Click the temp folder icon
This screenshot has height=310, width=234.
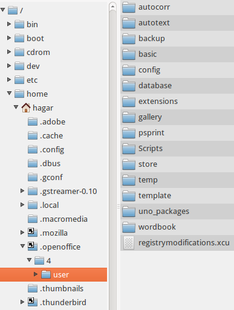point(129,180)
